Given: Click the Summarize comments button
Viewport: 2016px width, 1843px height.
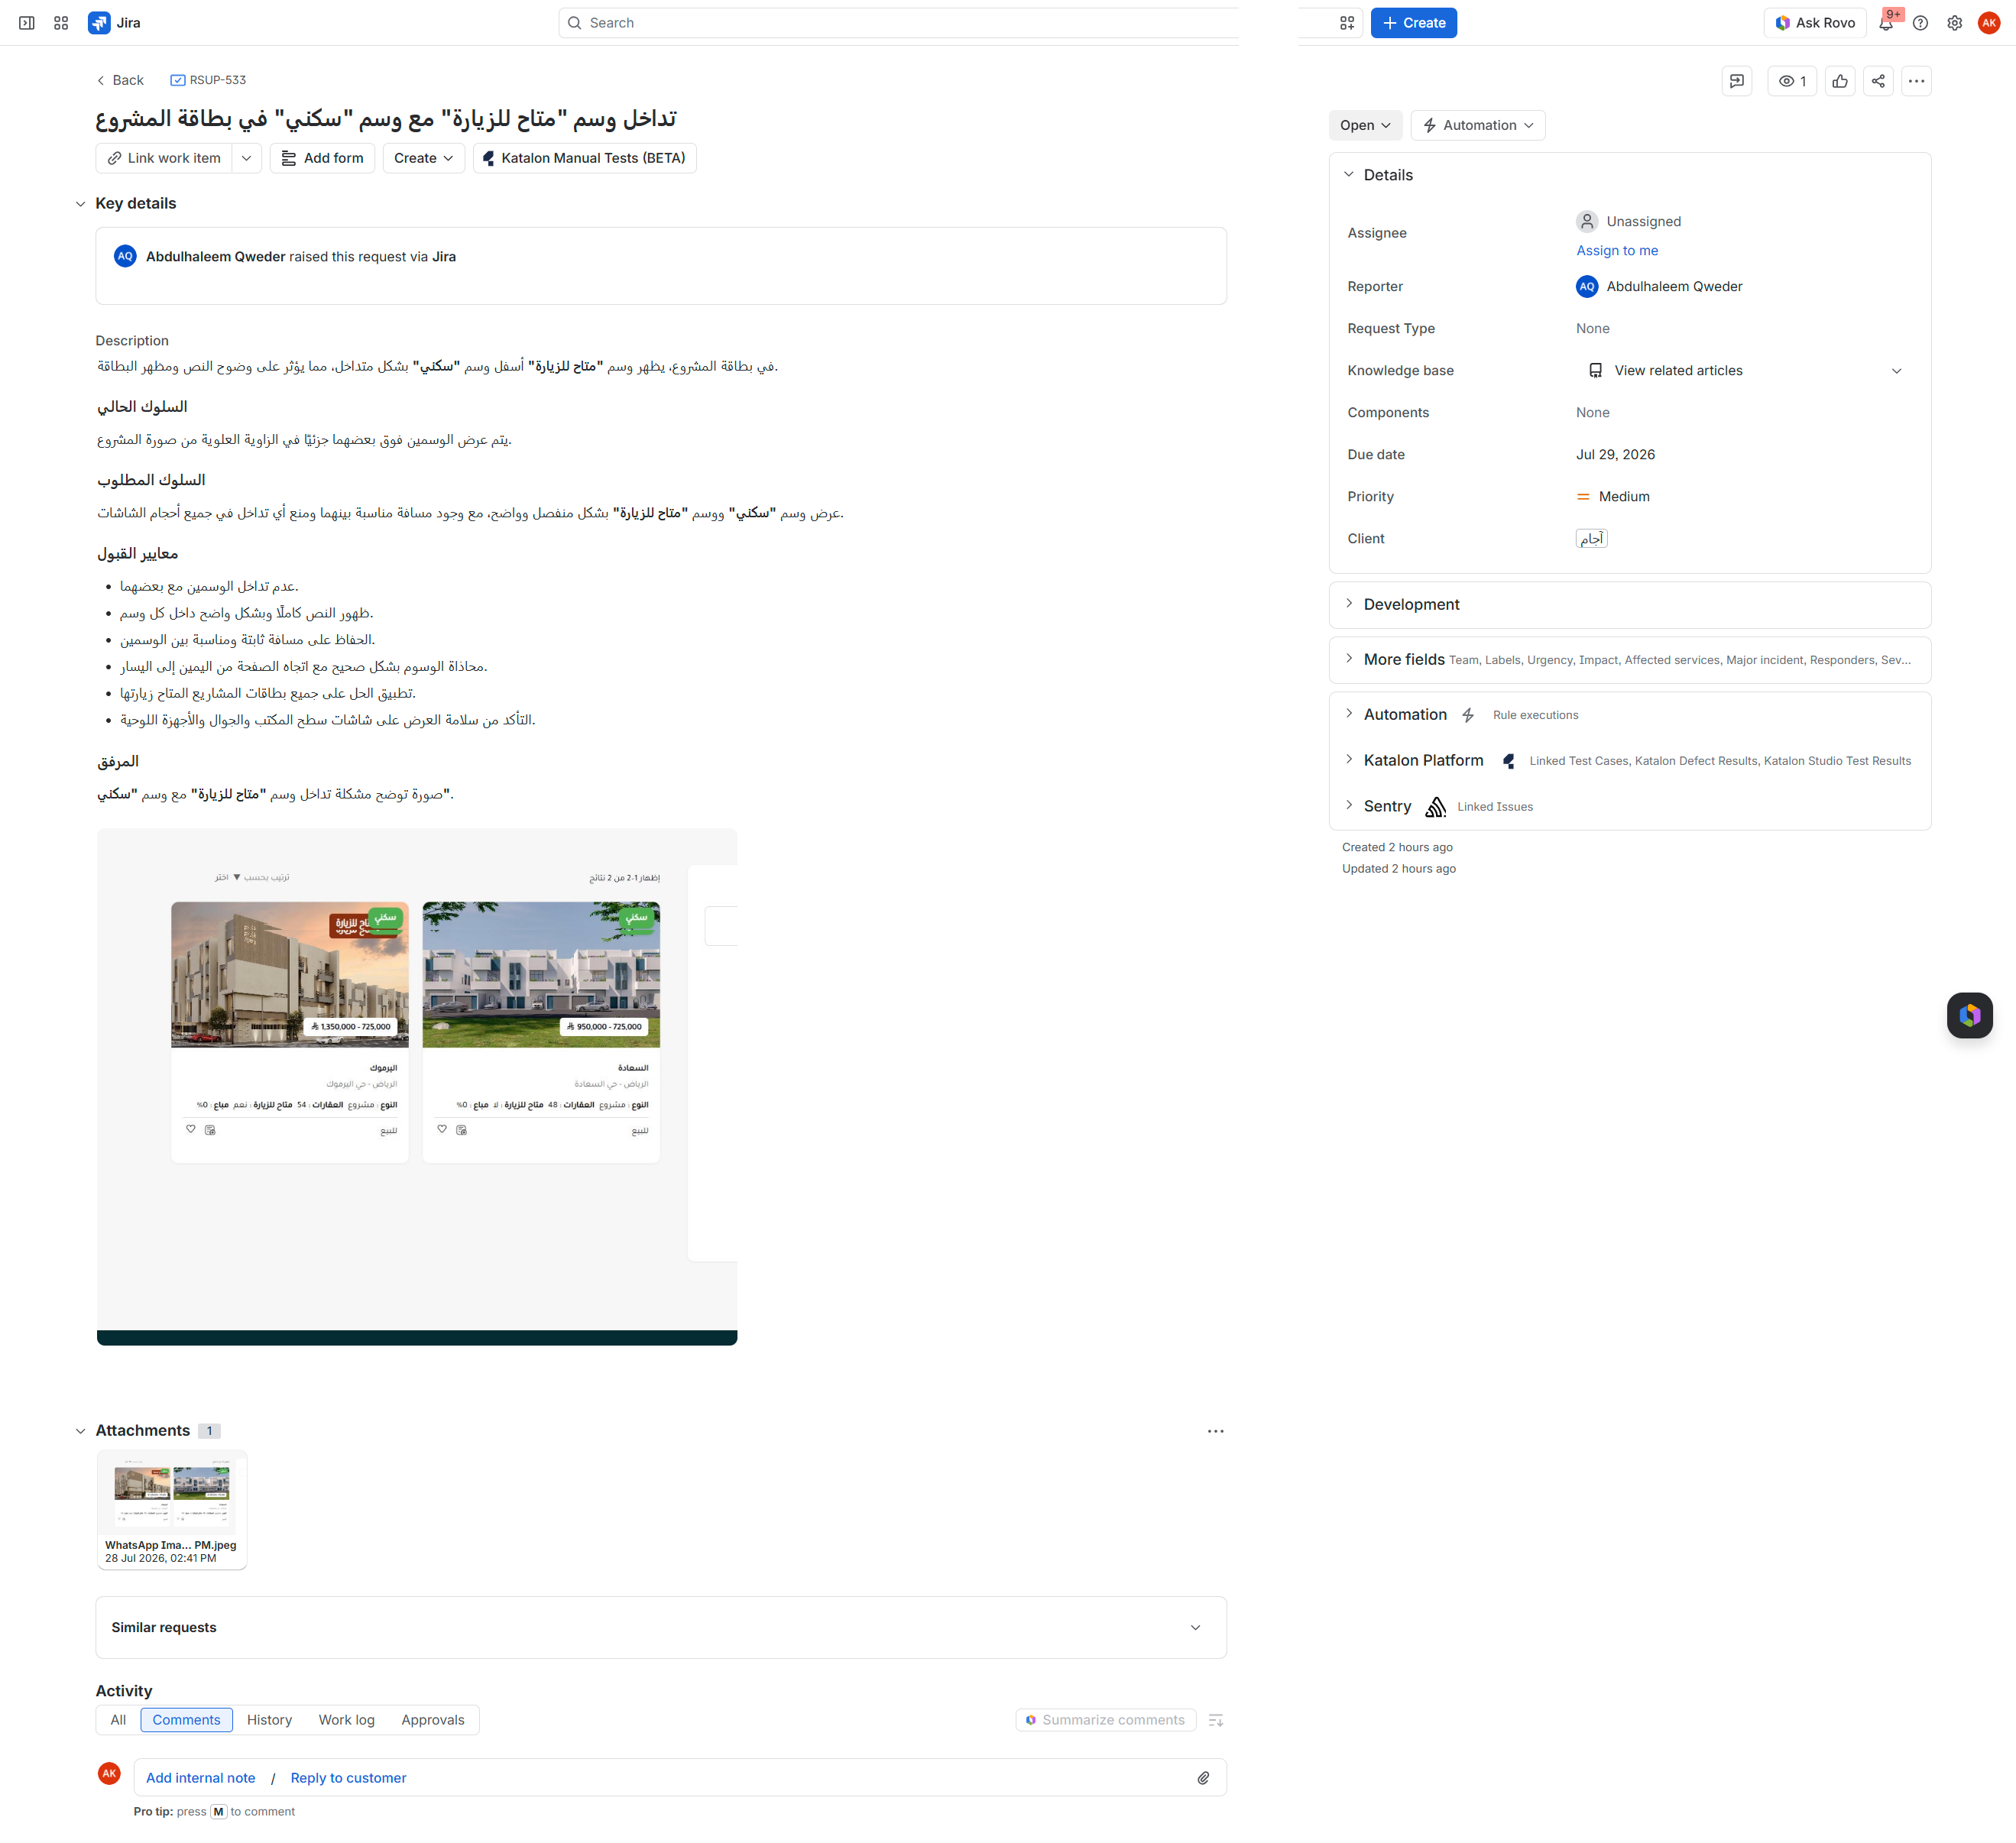Looking at the screenshot, I should 1105,1720.
